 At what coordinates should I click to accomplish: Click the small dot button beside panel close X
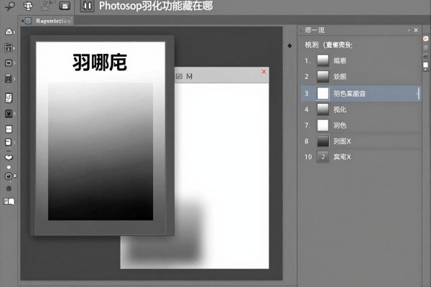coord(409,30)
